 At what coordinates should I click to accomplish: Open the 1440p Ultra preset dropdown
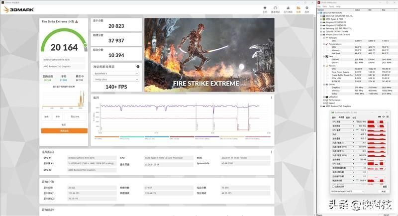point(116,80)
